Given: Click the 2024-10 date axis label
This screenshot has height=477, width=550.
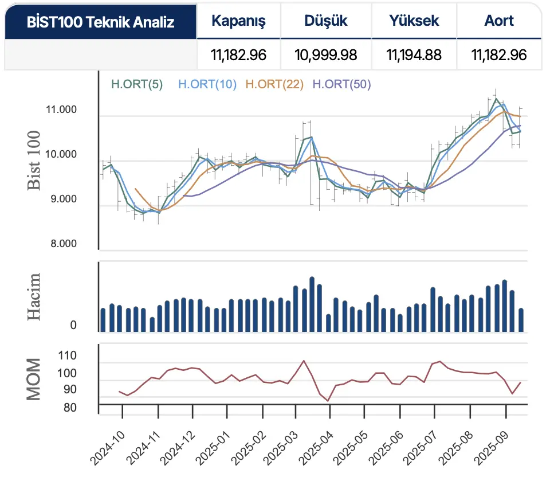Looking at the screenshot, I should 107,448.
